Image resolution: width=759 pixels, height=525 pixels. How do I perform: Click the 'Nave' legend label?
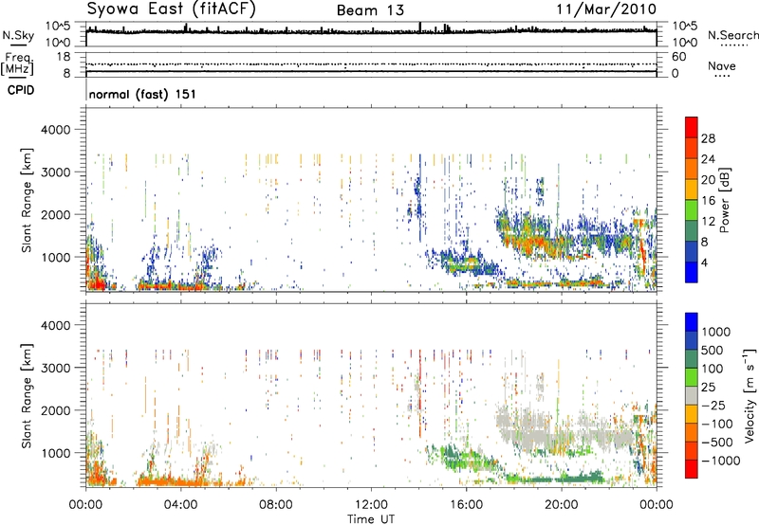(x=721, y=66)
